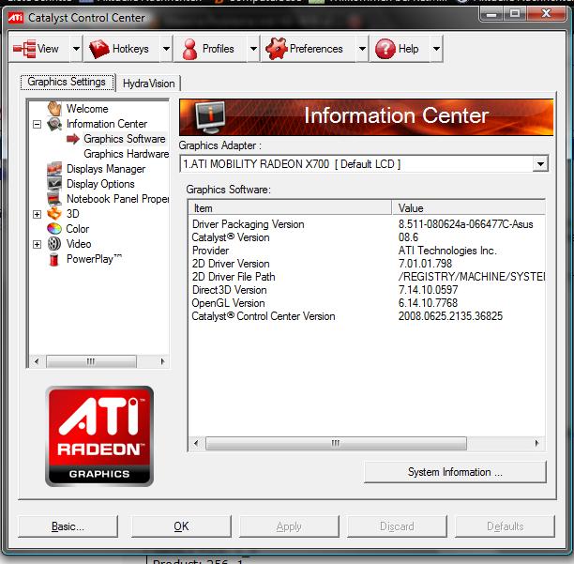This screenshot has width=574, height=564.
Task: Click the PowerPlay battery icon
Action: 54,259
